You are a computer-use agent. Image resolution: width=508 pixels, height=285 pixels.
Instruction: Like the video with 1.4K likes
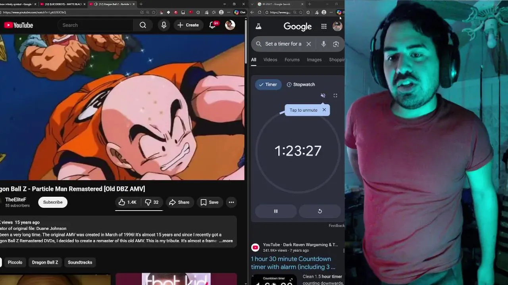point(127,202)
